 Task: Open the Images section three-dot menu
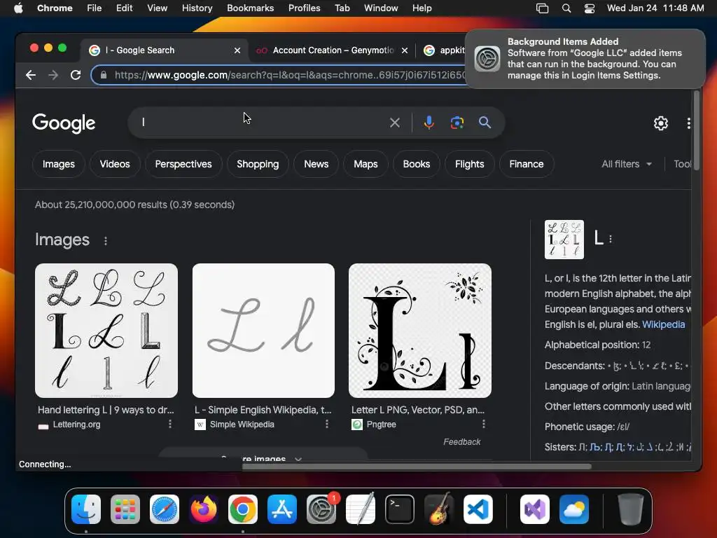coord(106,241)
